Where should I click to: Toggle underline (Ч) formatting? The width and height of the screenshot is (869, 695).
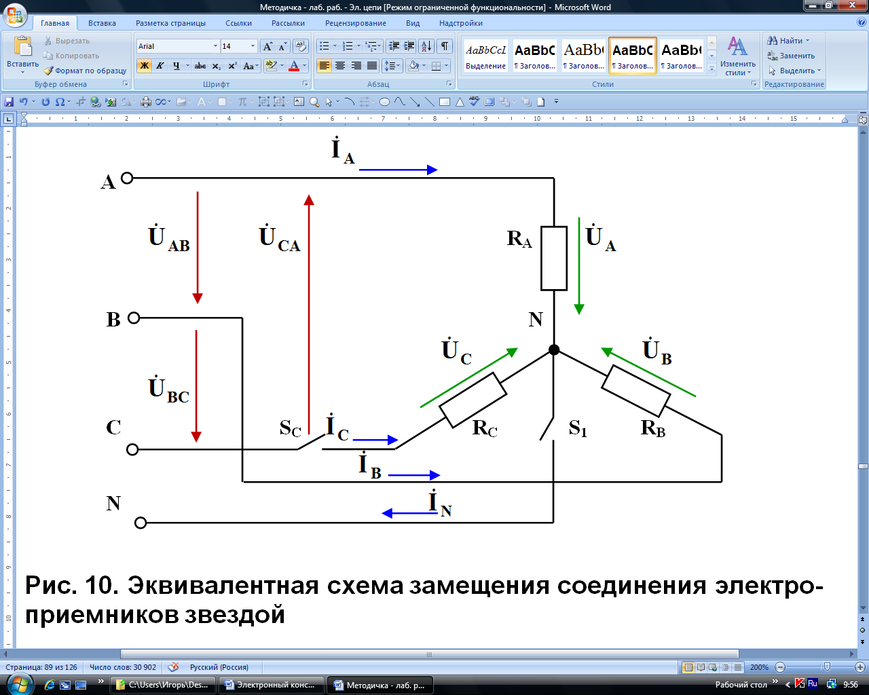coord(176,66)
